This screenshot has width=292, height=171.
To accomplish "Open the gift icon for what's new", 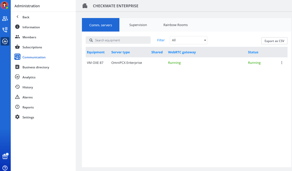I will 5,156.
